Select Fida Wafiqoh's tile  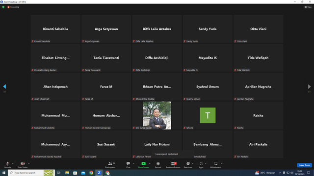click(259, 58)
